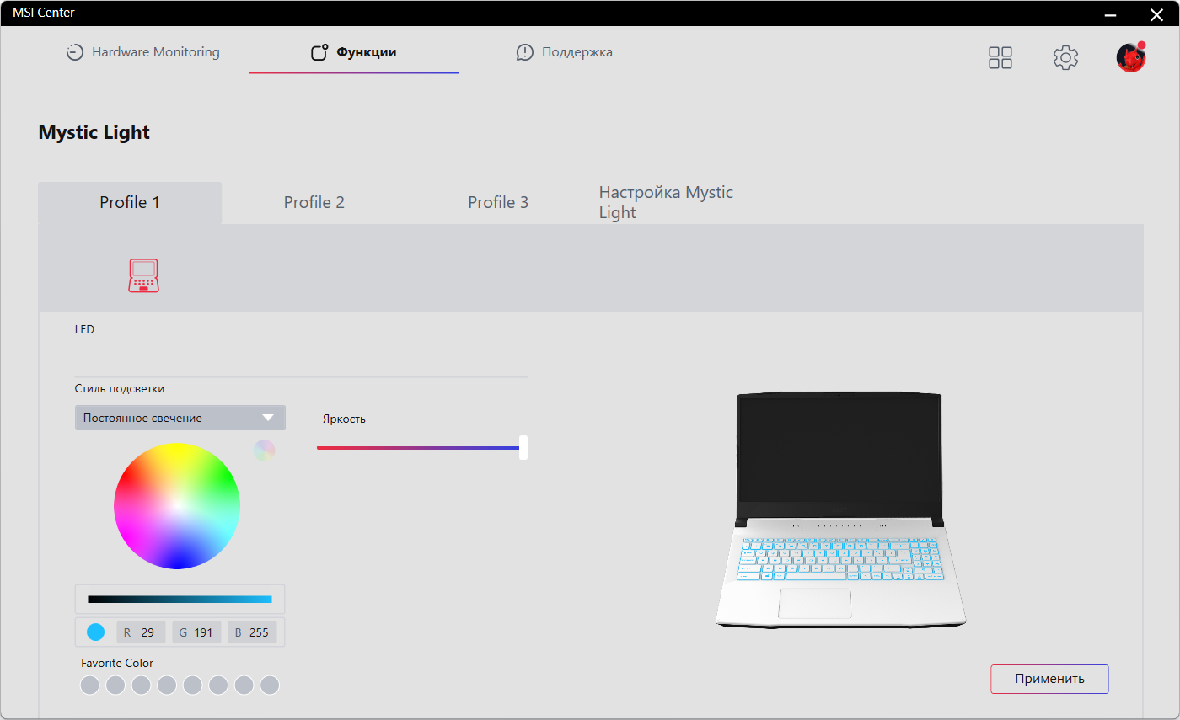Screen dimensions: 1180x720
Task: Switch to Hardware Monitoring tab
Action: tap(143, 52)
